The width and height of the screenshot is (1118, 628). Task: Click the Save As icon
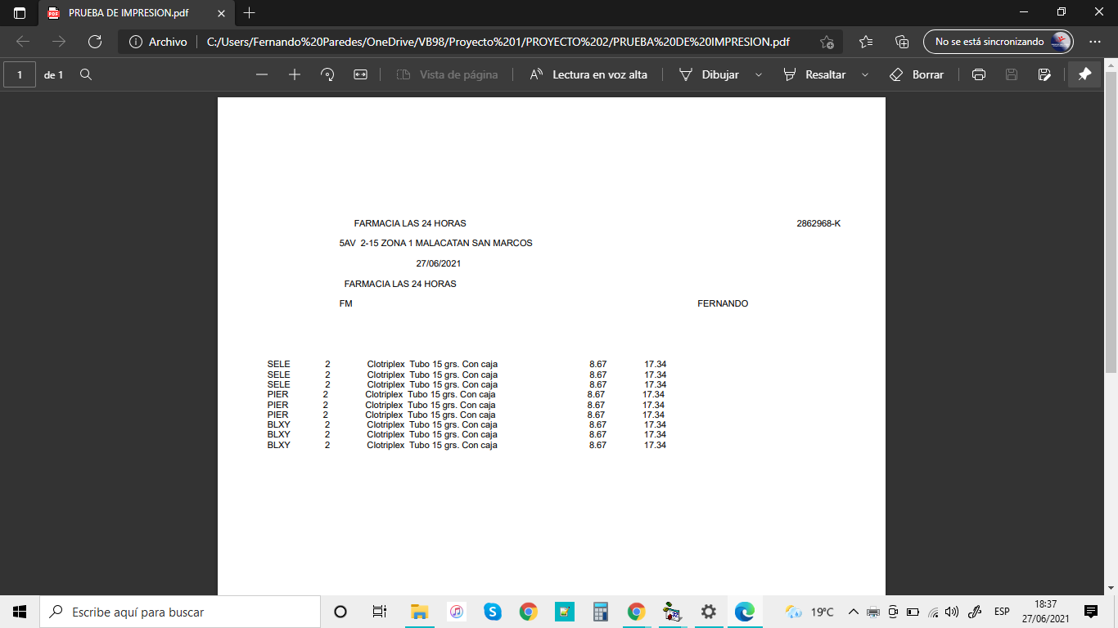point(1044,74)
